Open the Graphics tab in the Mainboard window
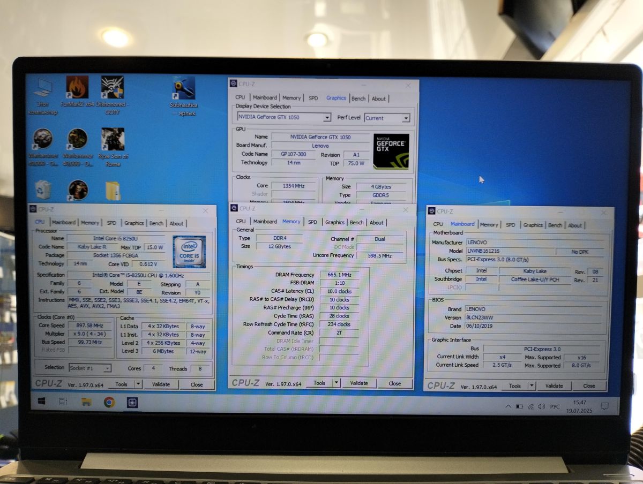The width and height of the screenshot is (643, 484). point(533,225)
